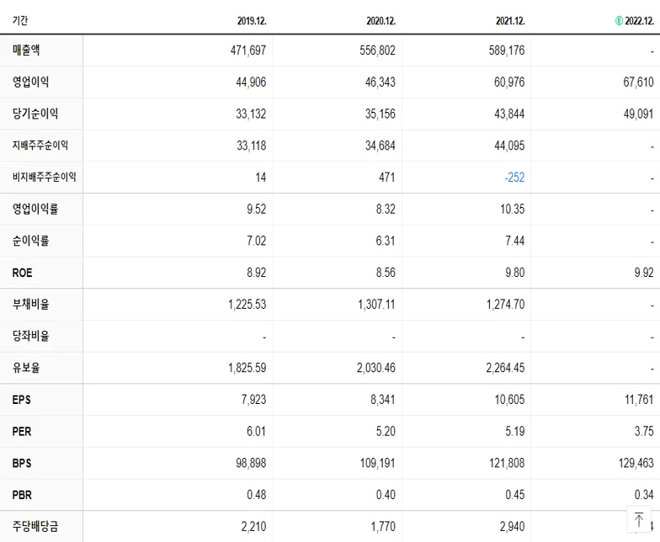This screenshot has width=660, height=542.
Task: Click the BPS row label
Action: (22, 463)
